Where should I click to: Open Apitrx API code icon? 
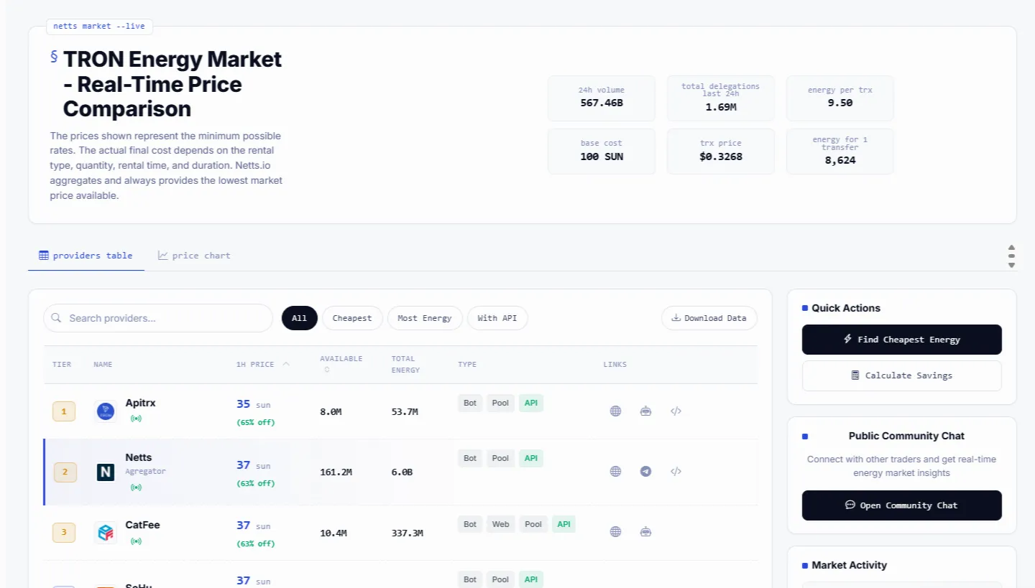click(x=676, y=411)
